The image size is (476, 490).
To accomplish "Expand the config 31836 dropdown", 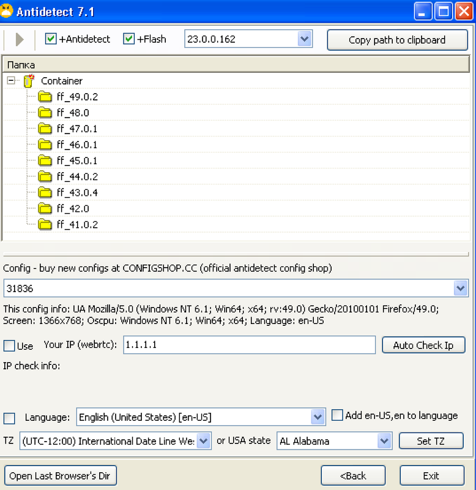I will (460, 288).
